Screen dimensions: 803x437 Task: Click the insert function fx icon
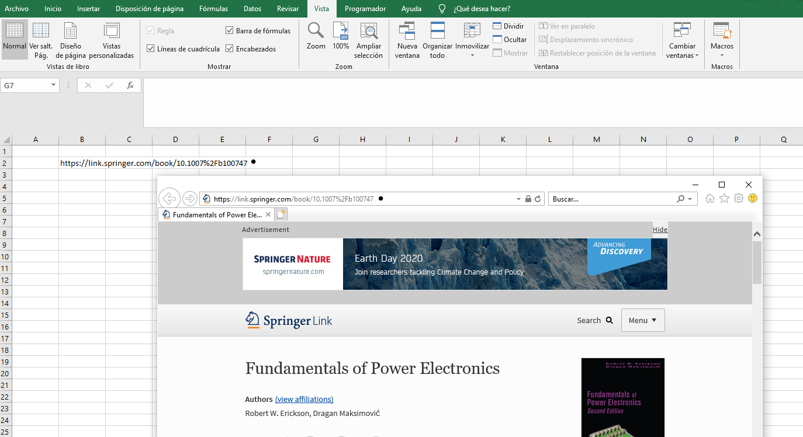(x=130, y=85)
